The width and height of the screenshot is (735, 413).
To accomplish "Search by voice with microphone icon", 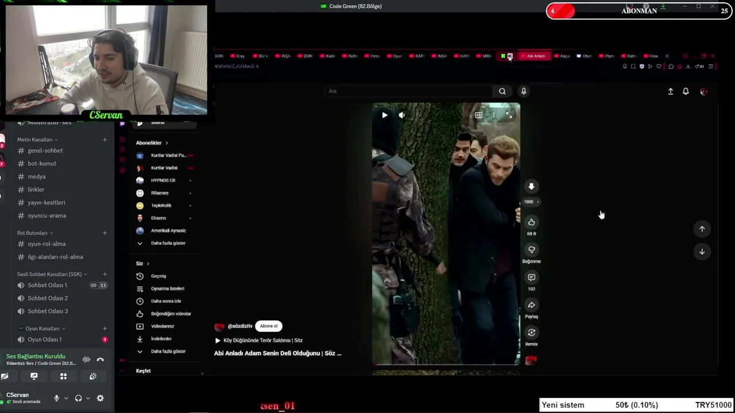I will pyautogui.click(x=524, y=91).
